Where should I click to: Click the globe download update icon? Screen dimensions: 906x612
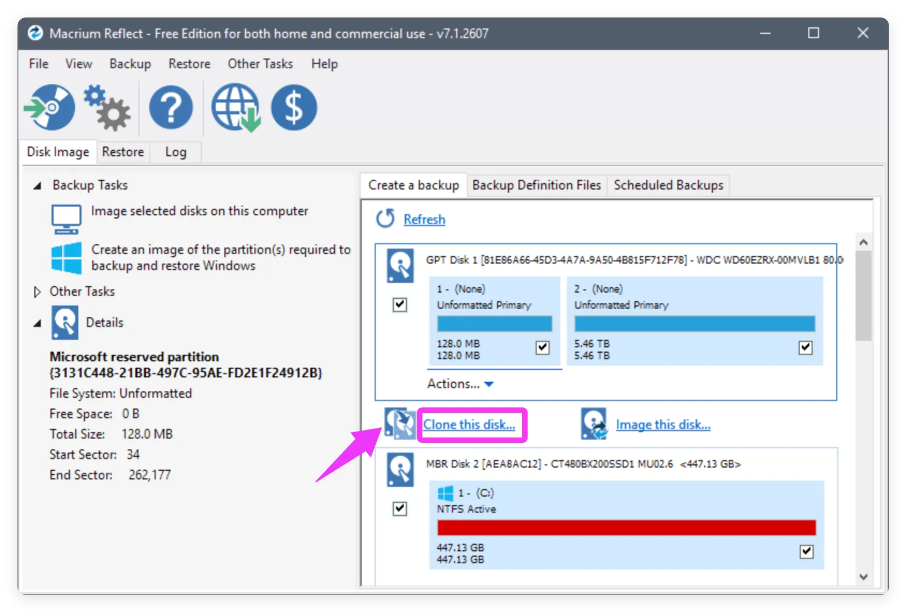[236, 107]
